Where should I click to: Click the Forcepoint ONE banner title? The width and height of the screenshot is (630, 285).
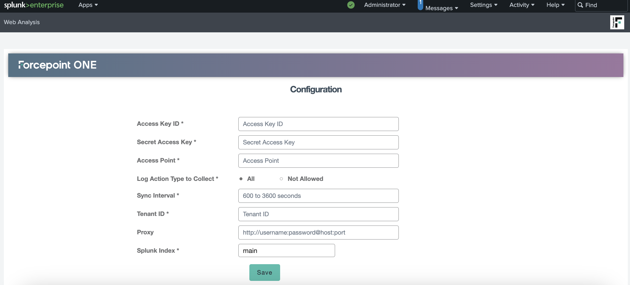click(57, 65)
